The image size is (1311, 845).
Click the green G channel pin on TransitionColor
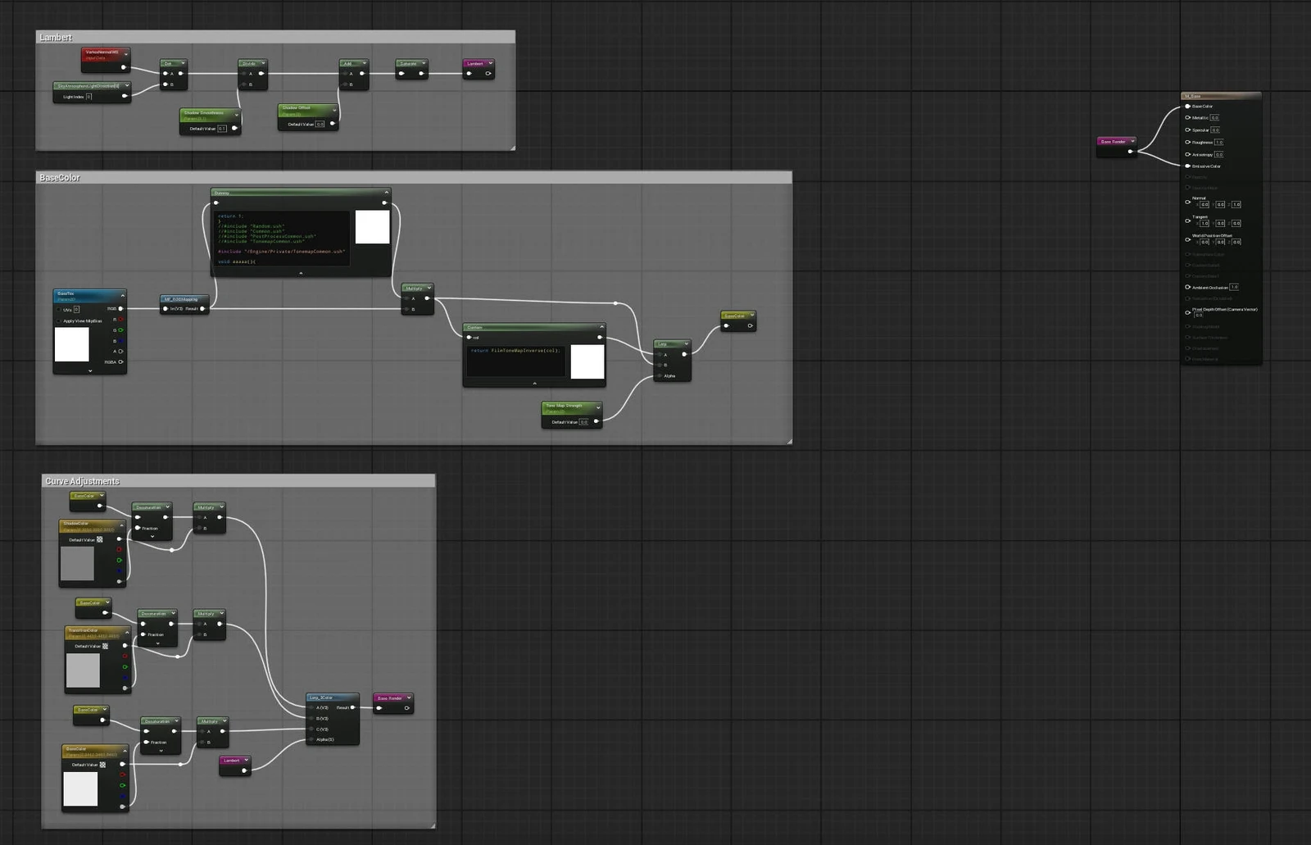tap(125, 668)
